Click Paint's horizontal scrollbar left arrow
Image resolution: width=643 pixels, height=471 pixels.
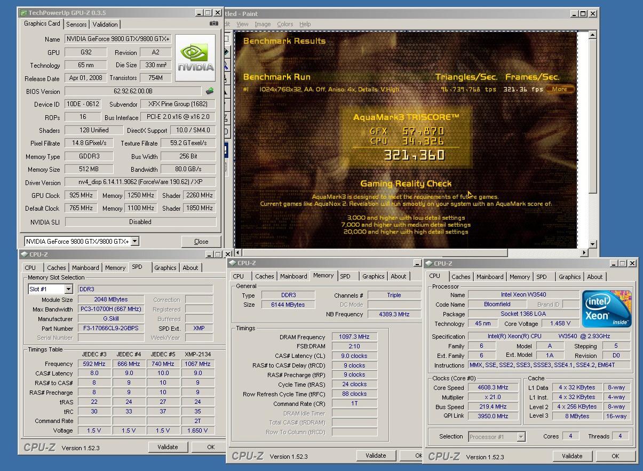click(239, 253)
